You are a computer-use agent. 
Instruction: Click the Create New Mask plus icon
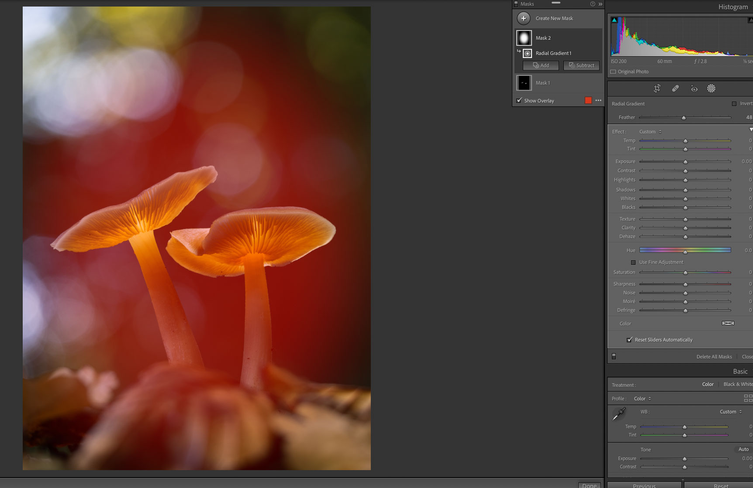click(x=523, y=18)
